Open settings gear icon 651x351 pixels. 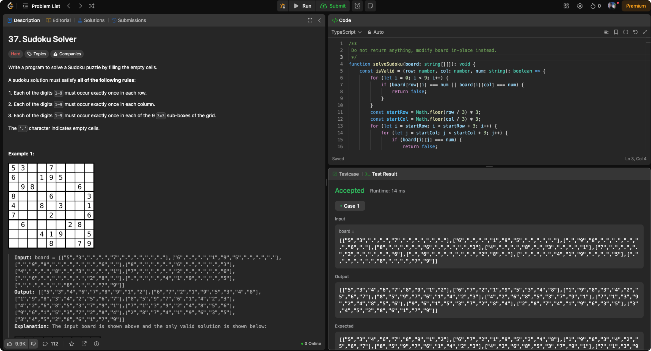point(580,6)
